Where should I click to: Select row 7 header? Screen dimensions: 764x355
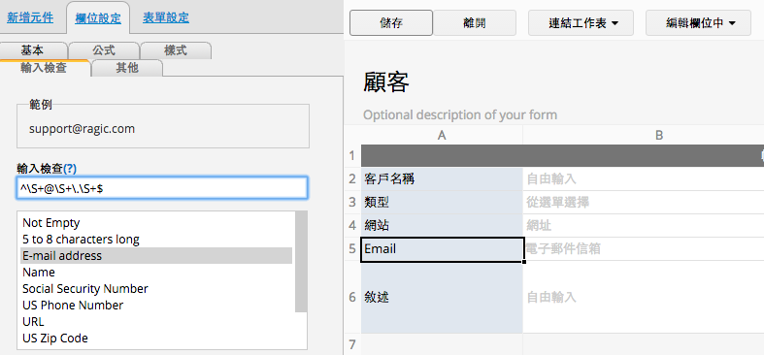pos(352,344)
